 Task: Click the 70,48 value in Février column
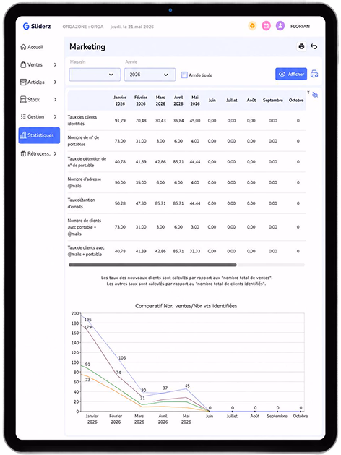tap(141, 120)
